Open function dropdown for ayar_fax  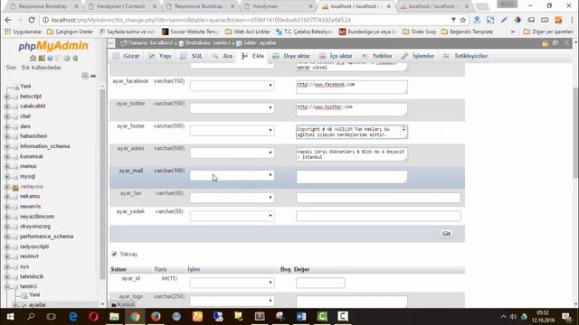point(232,198)
